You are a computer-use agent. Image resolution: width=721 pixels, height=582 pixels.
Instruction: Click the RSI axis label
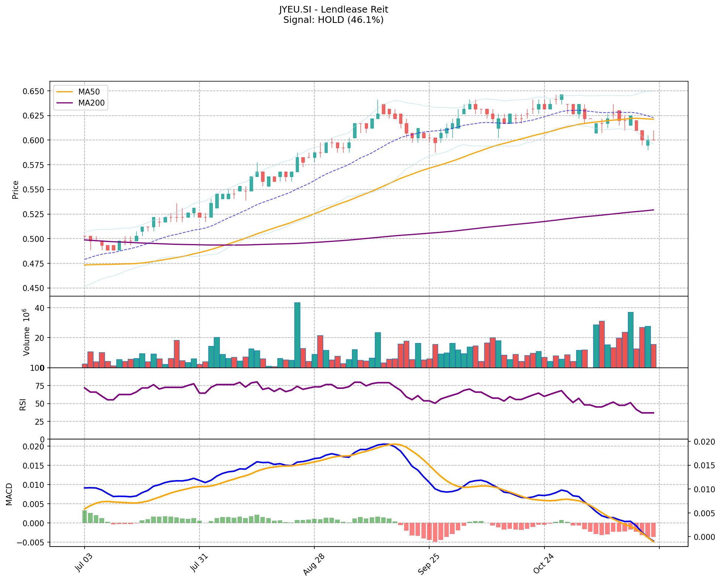coord(23,404)
